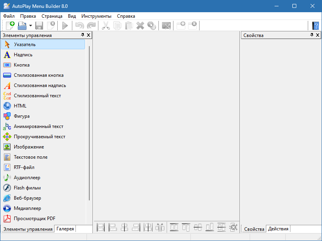Viewport: 322px width, 241px height.
Task: Expand the Open project dropdown arrow
Action: pyautogui.click(x=30, y=26)
